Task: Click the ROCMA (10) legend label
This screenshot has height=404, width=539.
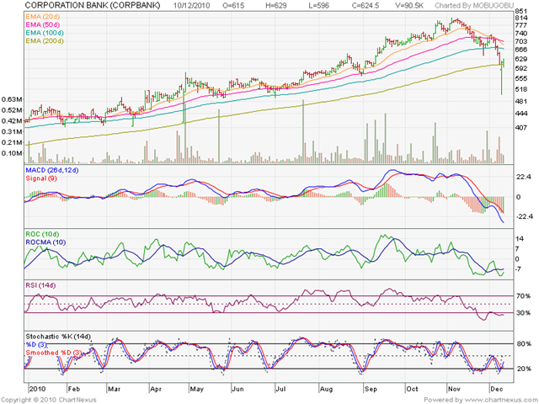Action: tap(45, 242)
